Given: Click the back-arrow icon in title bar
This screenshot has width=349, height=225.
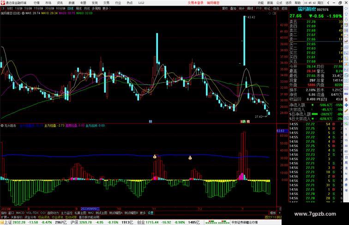Looking at the screenshot, I should 328,3.
